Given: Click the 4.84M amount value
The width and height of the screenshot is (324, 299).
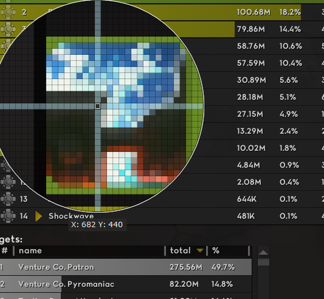Looking at the screenshot, I should point(249,165).
